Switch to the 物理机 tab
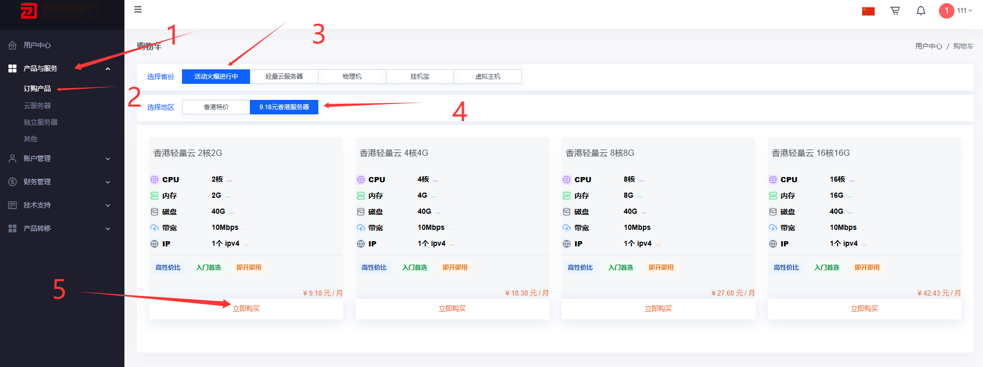Viewport: 983px width, 367px height. 352,77
